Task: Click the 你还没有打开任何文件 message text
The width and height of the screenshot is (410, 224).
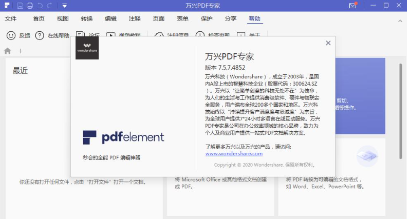Action: (x=82, y=182)
